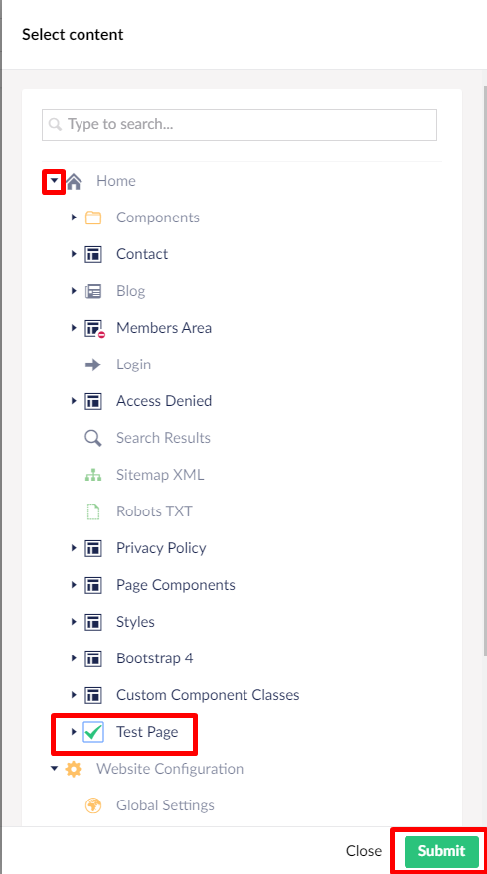The image size is (487, 874).
Task: Click the Global Settings globe icon
Action: [x=93, y=805]
